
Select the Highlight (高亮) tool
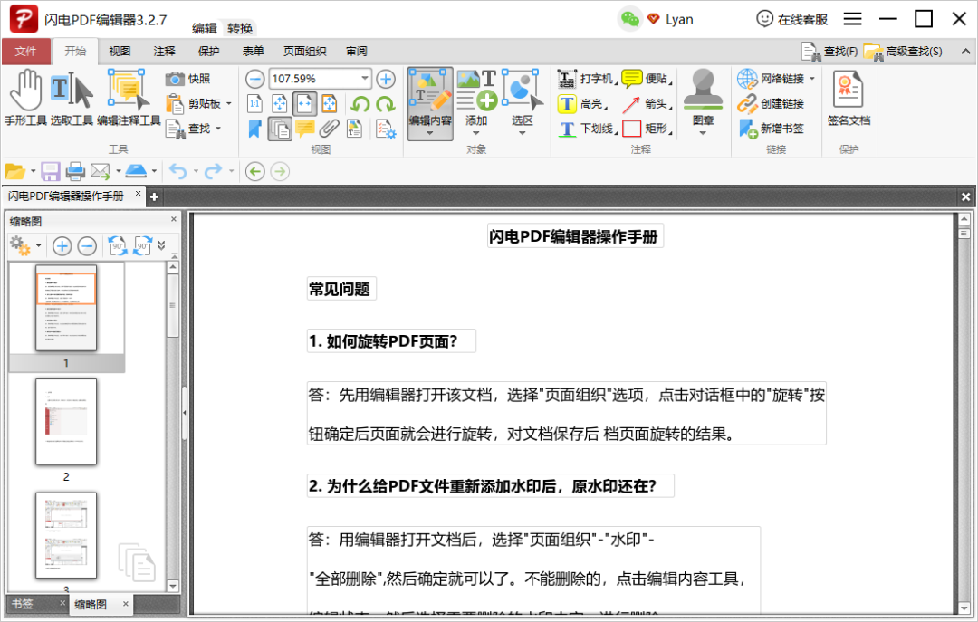[x=581, y=103]
